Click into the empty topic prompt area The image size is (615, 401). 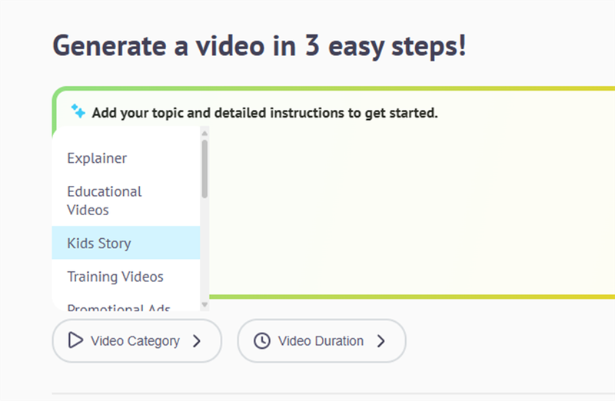(407, 215)
